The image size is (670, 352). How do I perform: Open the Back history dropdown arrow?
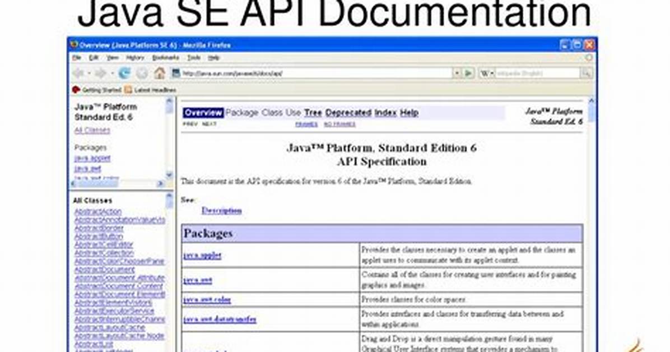coord(89,73)
